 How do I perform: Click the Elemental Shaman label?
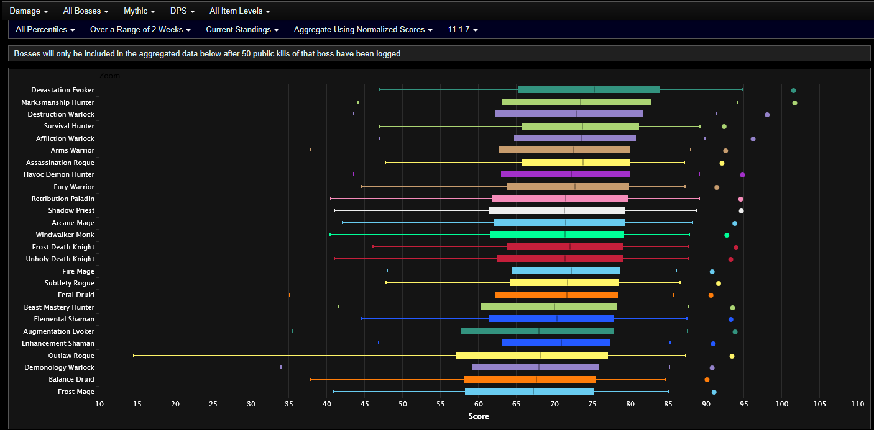tap(64, 319)
